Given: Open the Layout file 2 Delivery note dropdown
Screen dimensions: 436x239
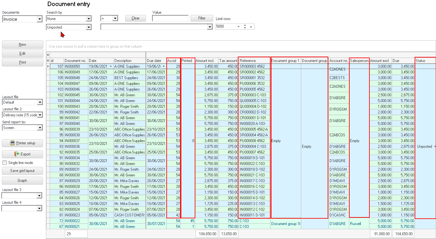Looking at the screenshot, I should pyautogui.click(x=40, y=115).
